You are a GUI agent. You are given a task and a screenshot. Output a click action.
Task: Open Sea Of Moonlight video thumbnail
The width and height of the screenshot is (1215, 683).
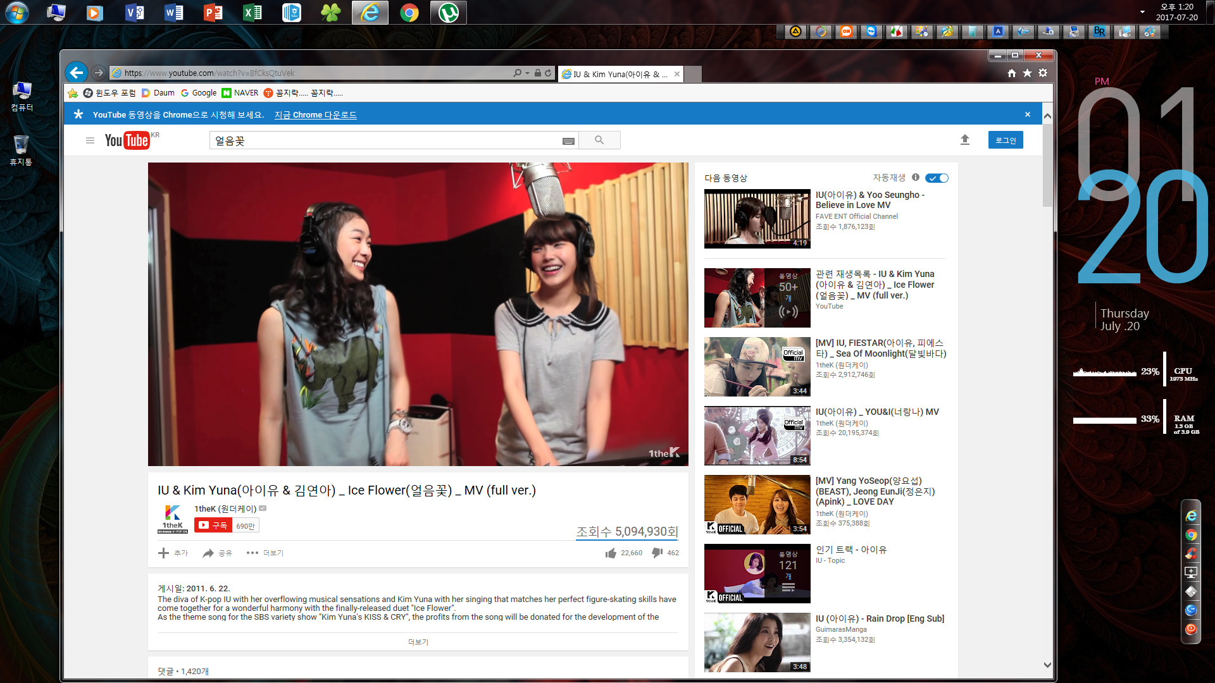tap(757, 367)
